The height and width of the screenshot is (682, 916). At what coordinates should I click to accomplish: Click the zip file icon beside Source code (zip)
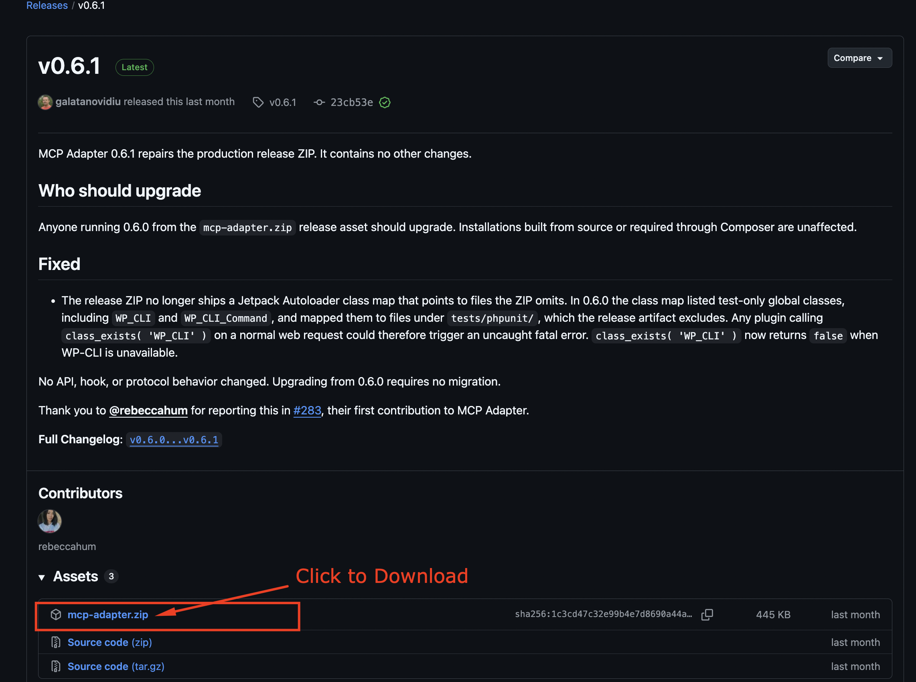coord(56,642)
